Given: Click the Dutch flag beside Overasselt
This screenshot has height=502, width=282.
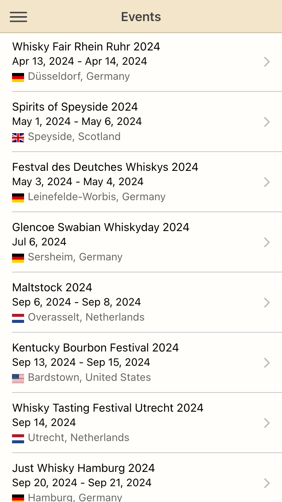Looking at the screenshot, I should coord(18,318).
